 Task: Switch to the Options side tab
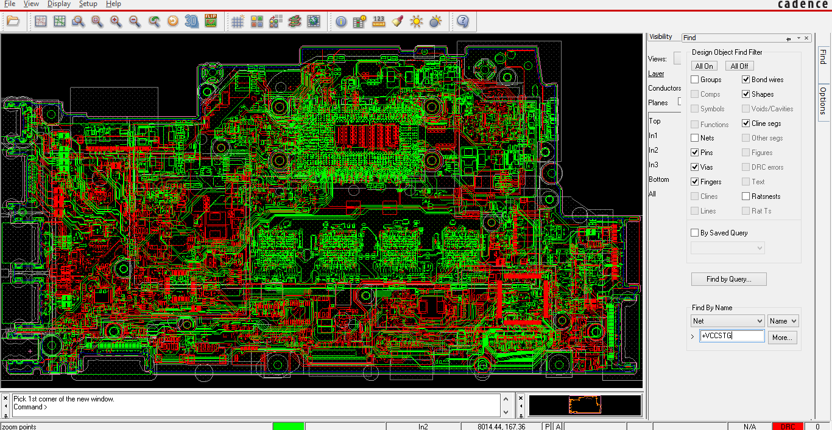[823, 100]
